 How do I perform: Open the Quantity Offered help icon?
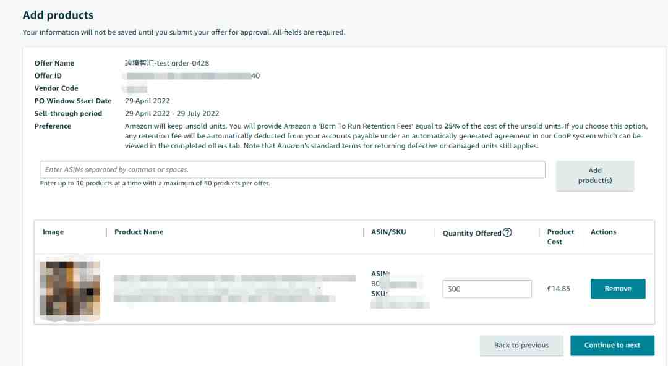(507, 232)
